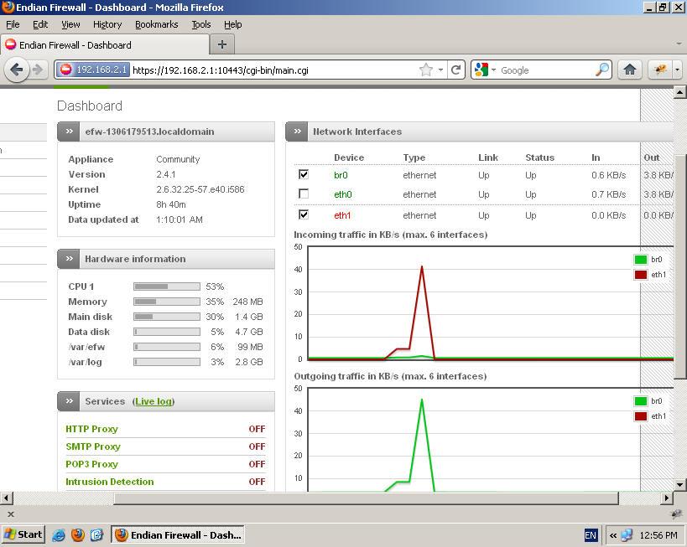The width and height of the screenshot is (687, 547).
Task: Reload the Endian Firewall page
Action: [x=455, y=70]
